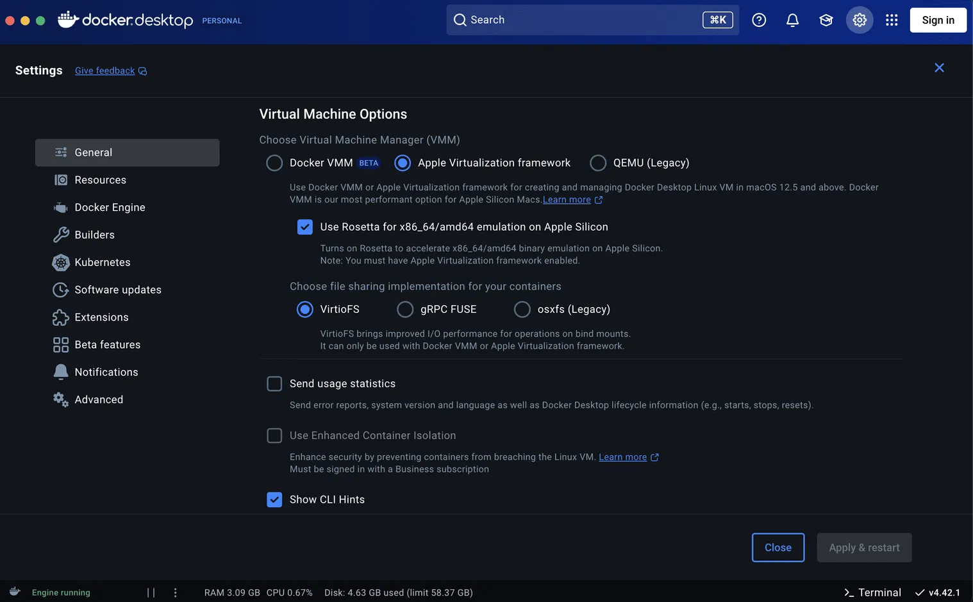Click the Advanced gears icon in sidebar
973x602 pixels.
[x=61, y=399]
